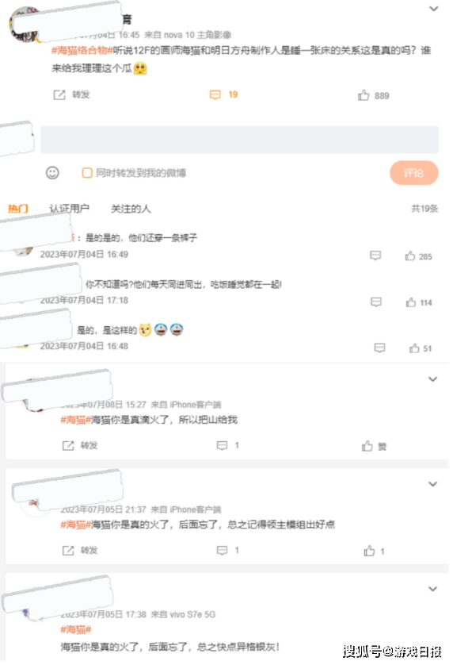Expand the chevron on the vivo S7e post
This screenshot has width=453, height=665.
[x=432, y=589]
